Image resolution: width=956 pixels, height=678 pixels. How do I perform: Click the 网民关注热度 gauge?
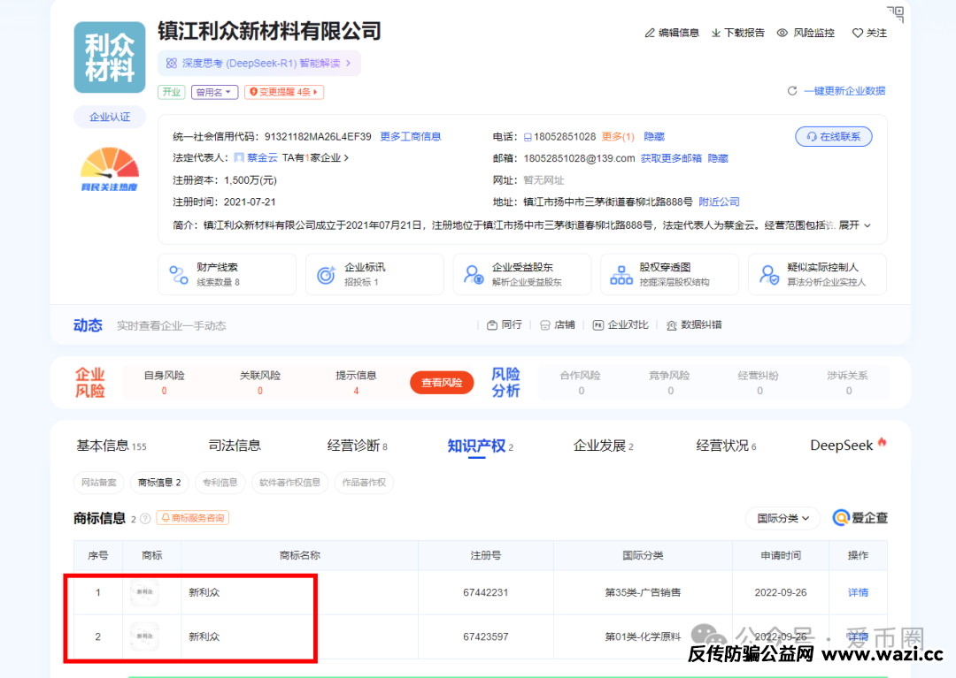(x=110, y=169)
